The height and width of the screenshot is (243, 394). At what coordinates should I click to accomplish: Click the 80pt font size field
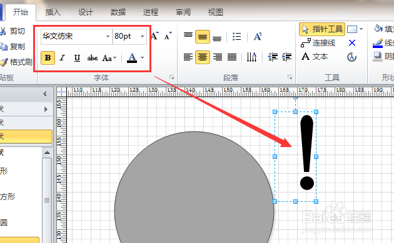126,36
